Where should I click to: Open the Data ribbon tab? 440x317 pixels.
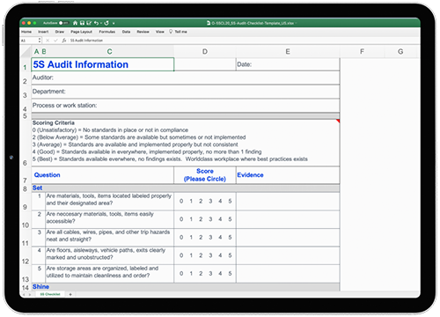(126, 32)
